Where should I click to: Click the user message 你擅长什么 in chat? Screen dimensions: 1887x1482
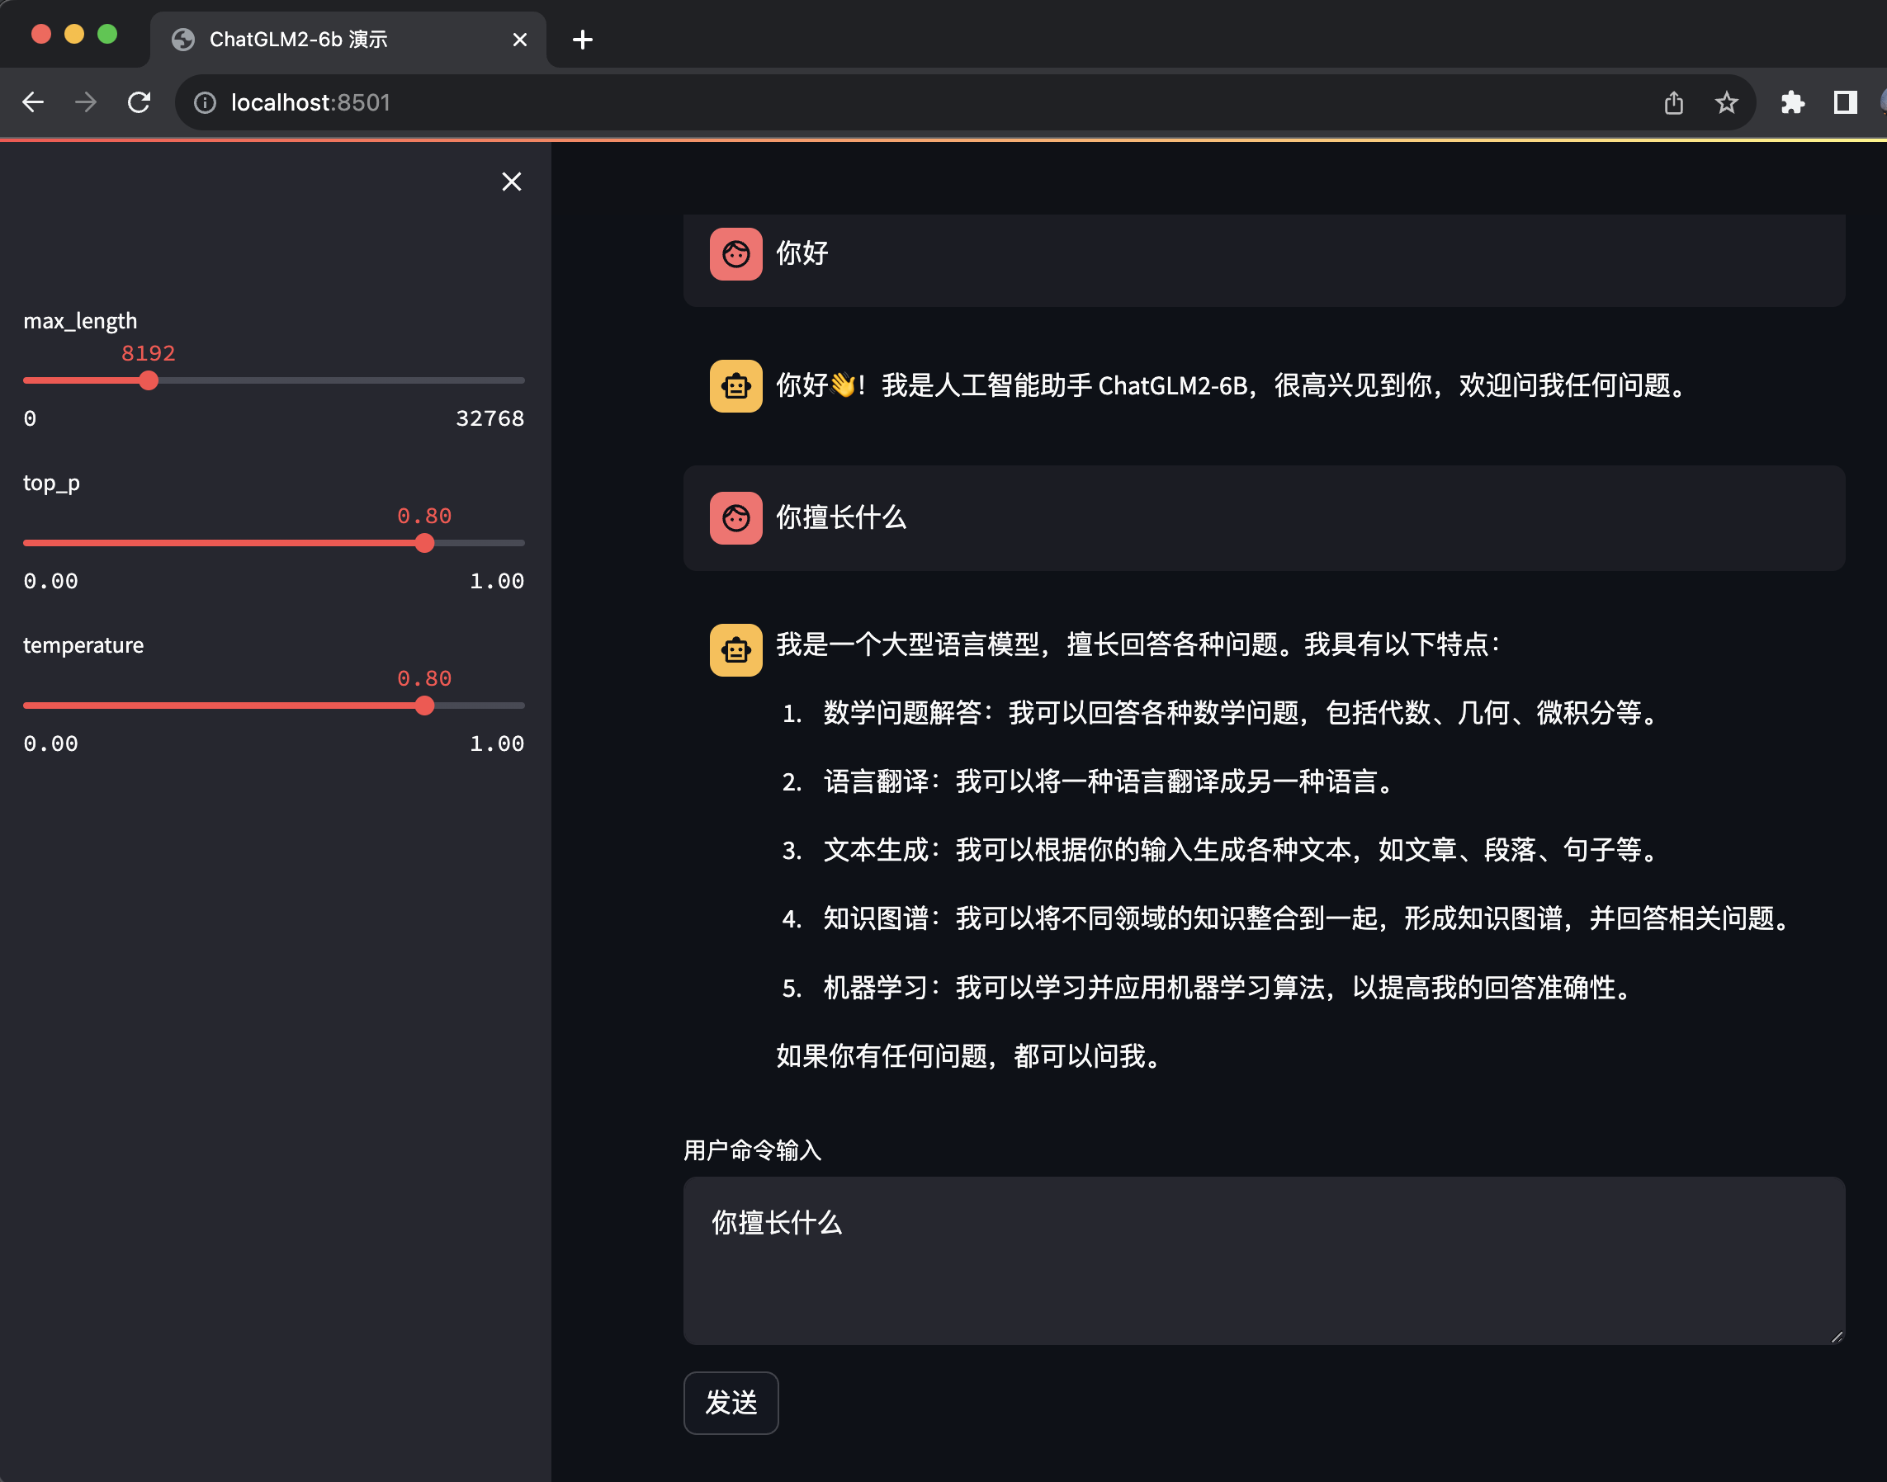tap(840, 518)
